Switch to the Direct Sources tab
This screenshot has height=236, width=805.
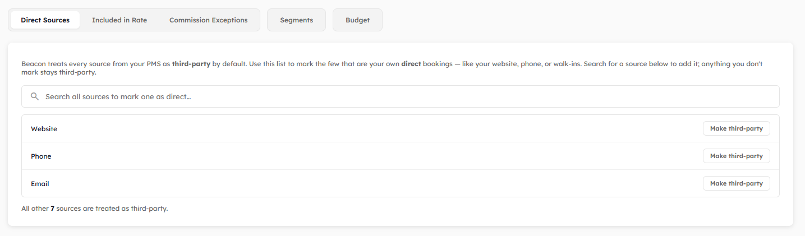(45, 20)
